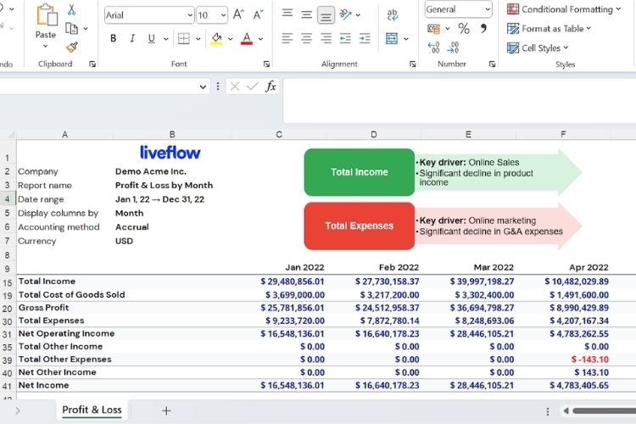
Task: Click the Middle Align icon
Action: click(307, 15)
